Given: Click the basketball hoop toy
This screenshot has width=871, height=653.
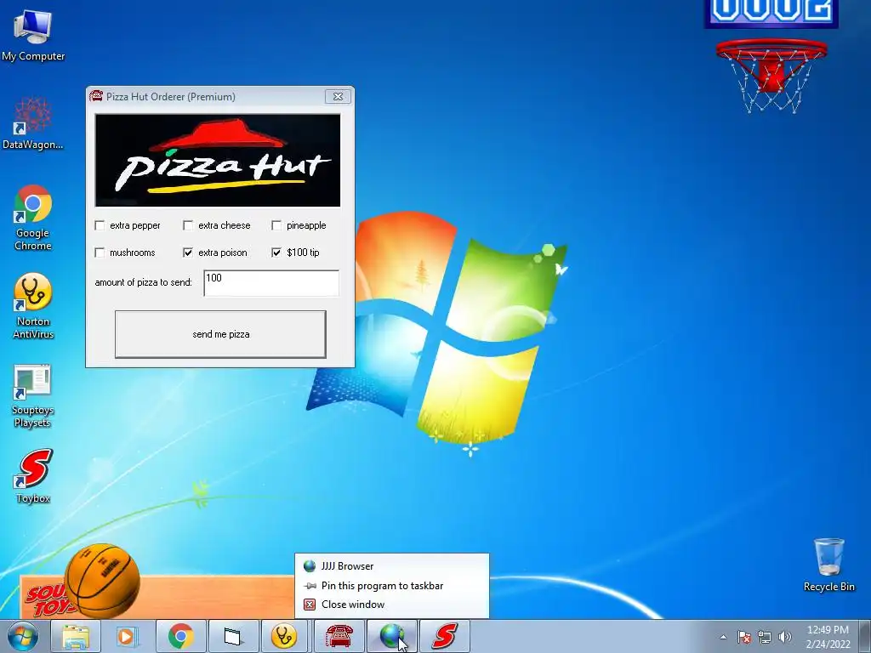Looking at the screenshot, I should coord(771,76).
